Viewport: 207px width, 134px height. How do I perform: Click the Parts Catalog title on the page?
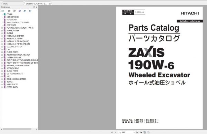[154, 28]
